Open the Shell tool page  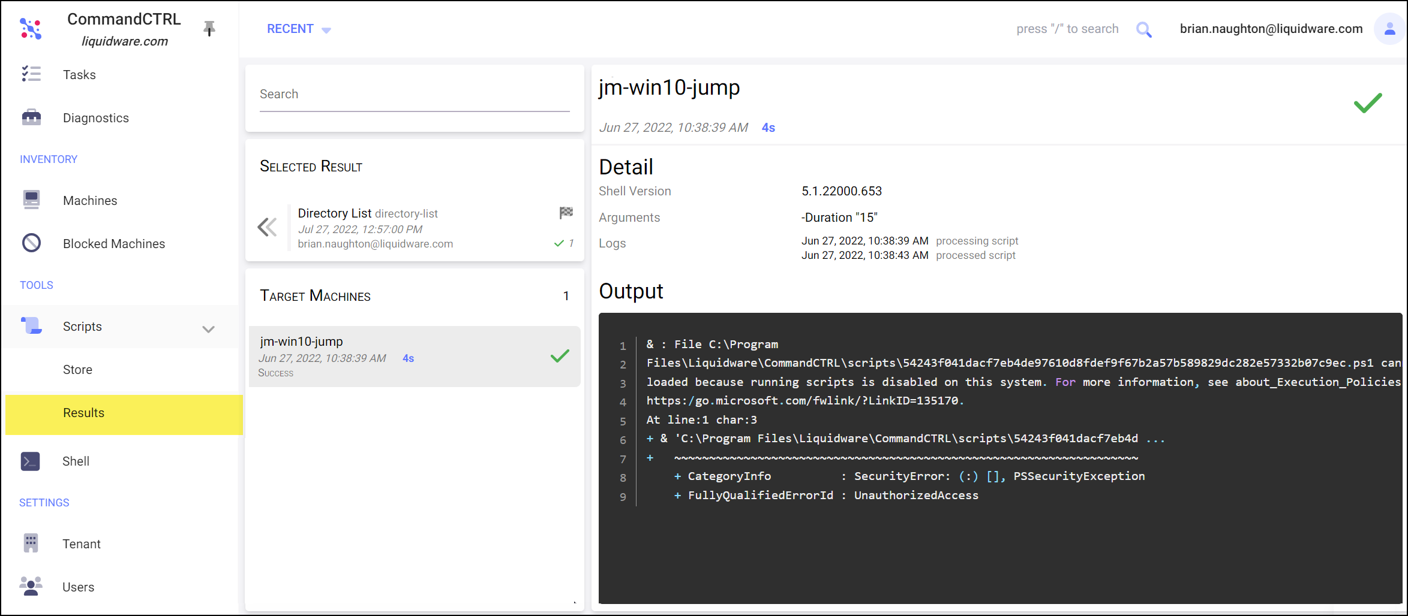pos(76,461)
